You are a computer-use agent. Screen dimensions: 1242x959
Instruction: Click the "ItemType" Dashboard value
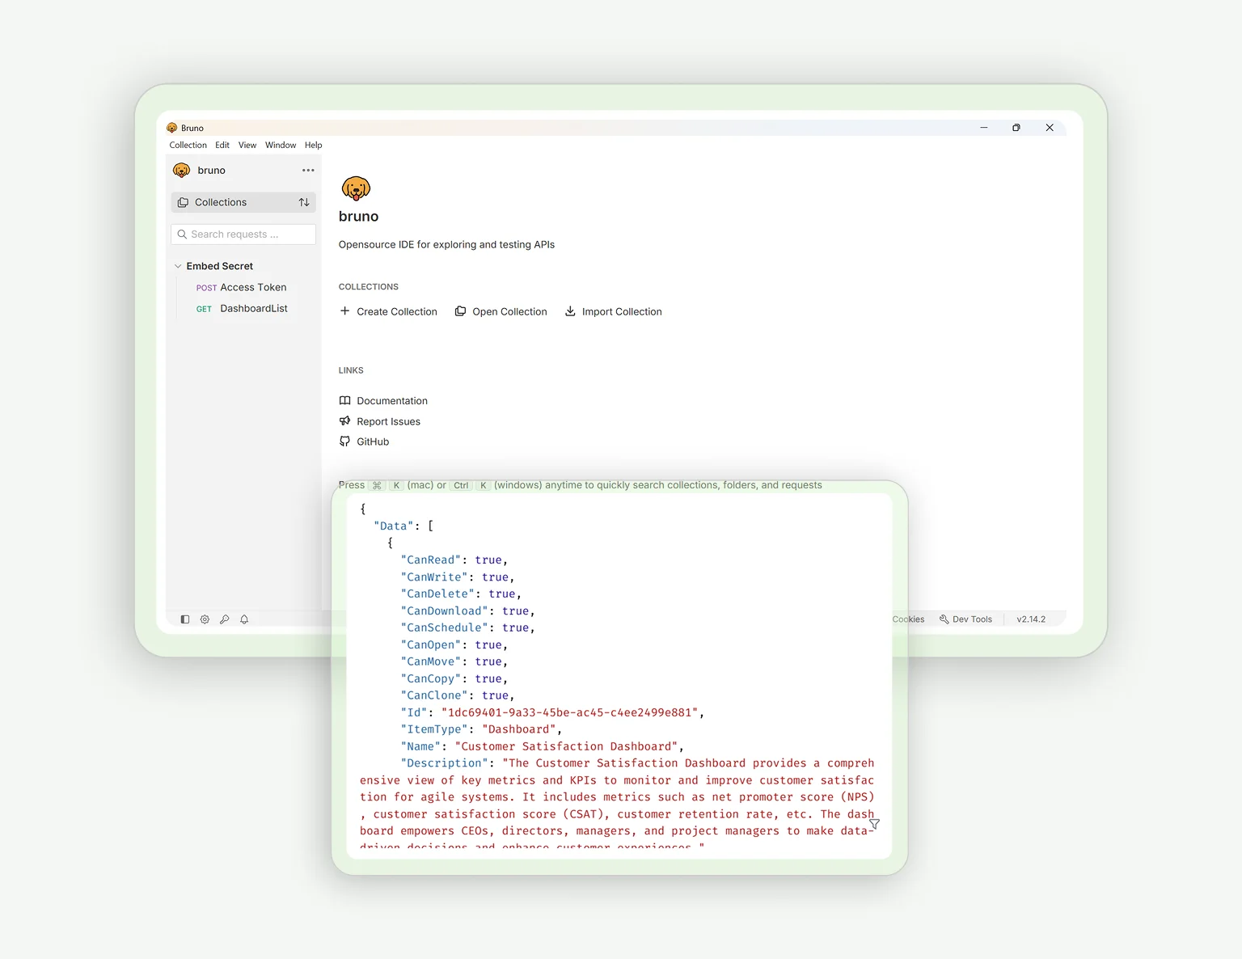pyautogui.click(x=518, y=729)
